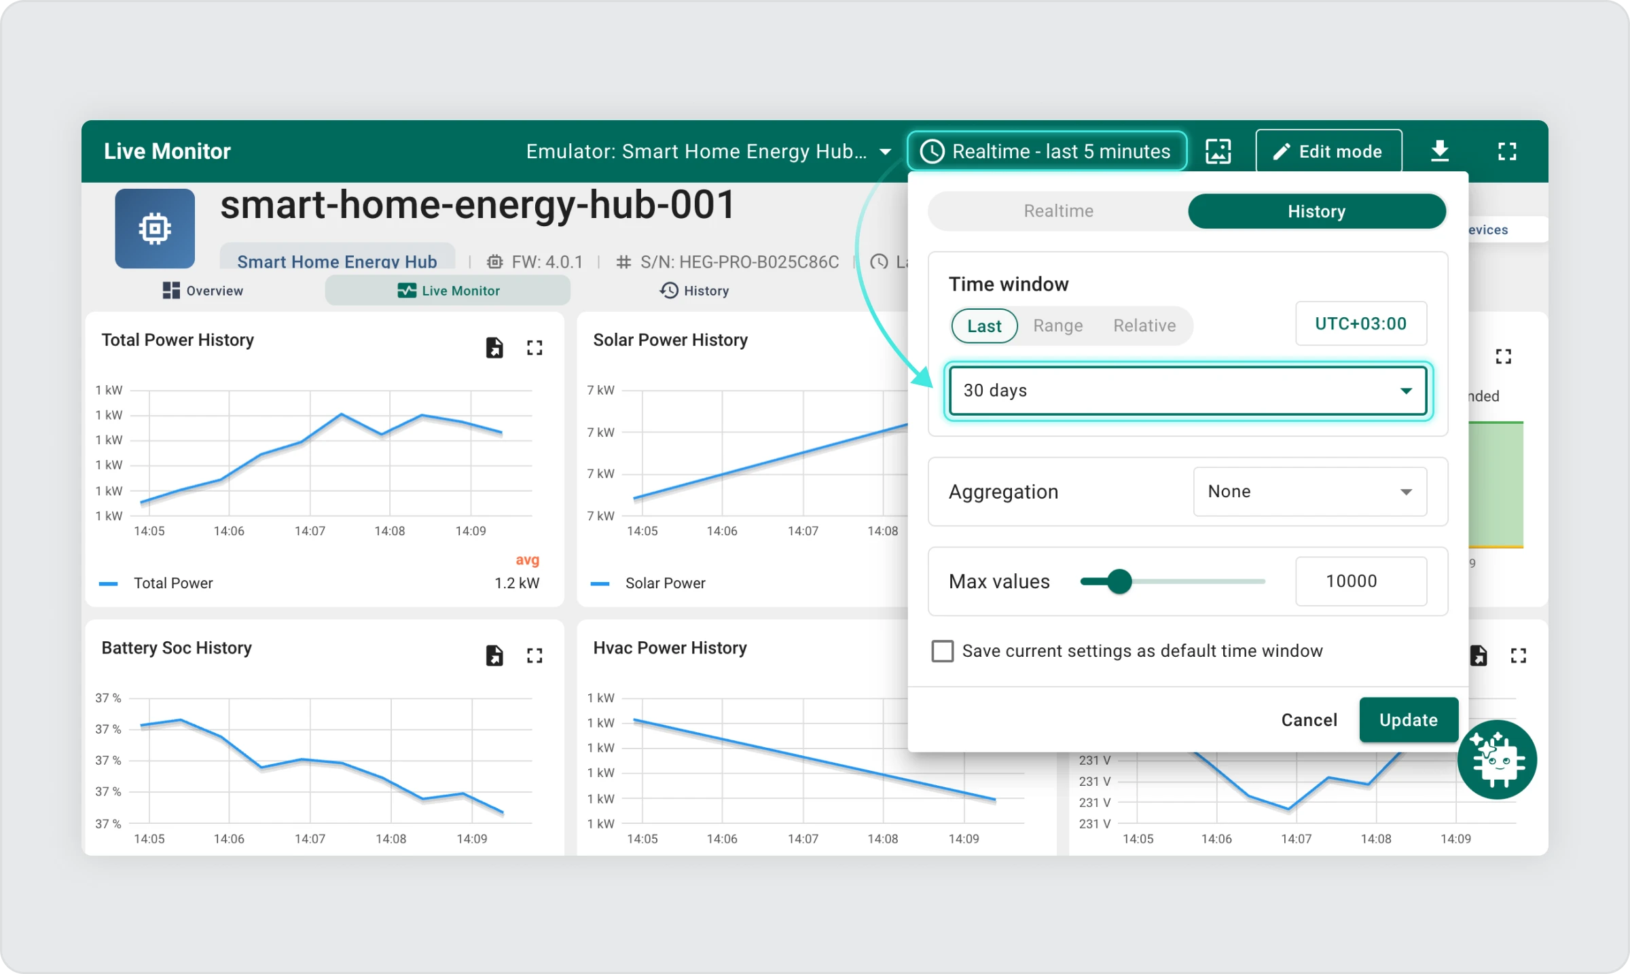Image resolution: width=1630 pixels, height=974 pixels.
Task: Switch to the Overview tab
Action: pos(202,291)
